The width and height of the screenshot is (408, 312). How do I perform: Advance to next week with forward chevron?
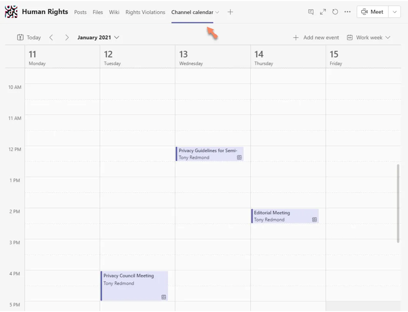(67, 37)
